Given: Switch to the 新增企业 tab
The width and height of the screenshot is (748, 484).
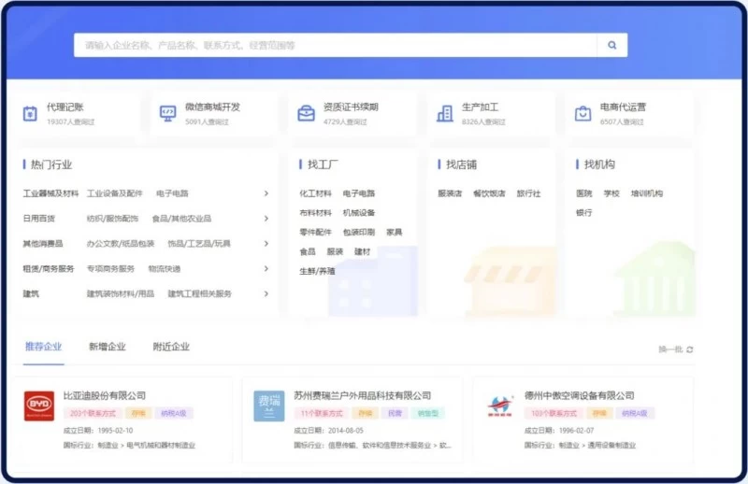Looking at the screenshot, I should 107,347.
